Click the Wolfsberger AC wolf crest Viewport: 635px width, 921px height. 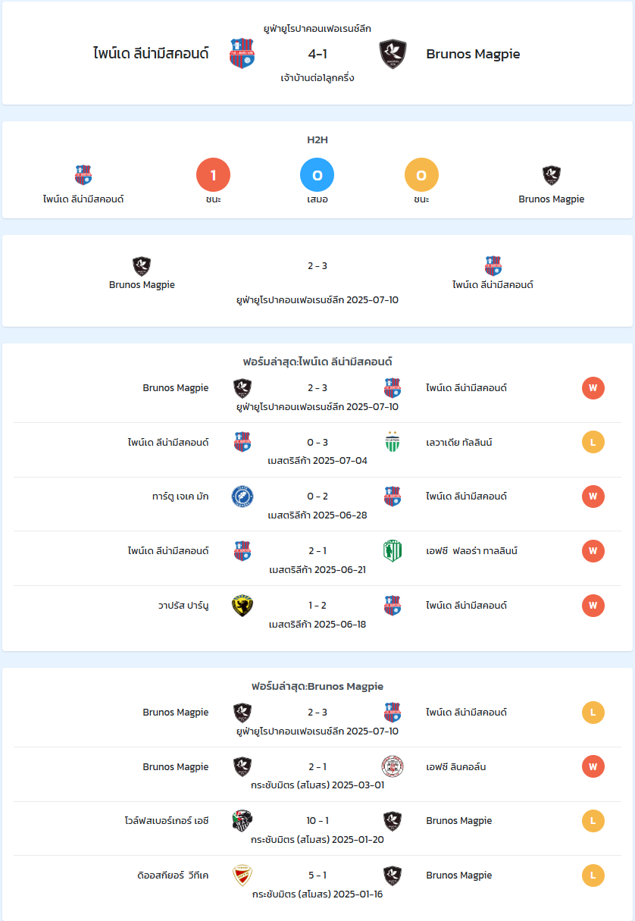242,821
